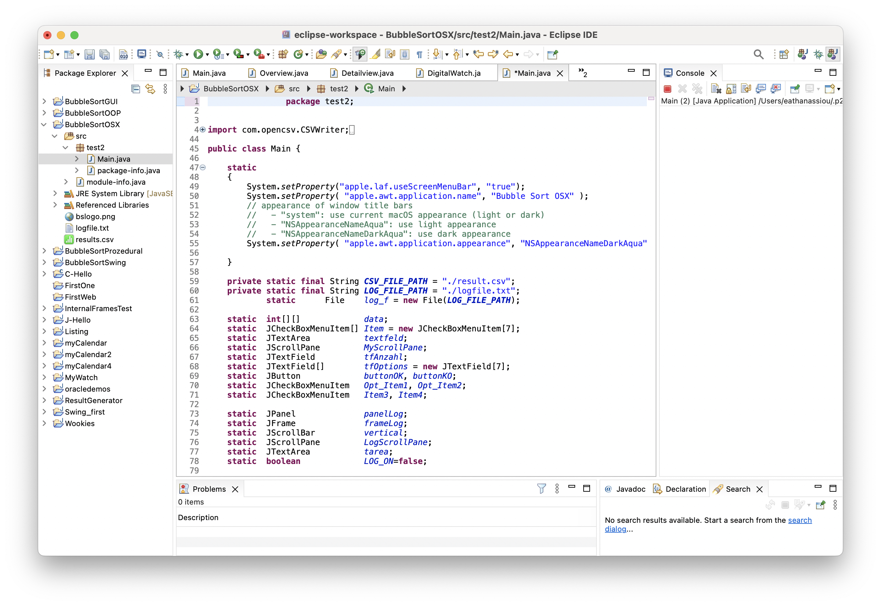Open the Declaration tab
Screen dimensions: 881x606
coord(685,489)
